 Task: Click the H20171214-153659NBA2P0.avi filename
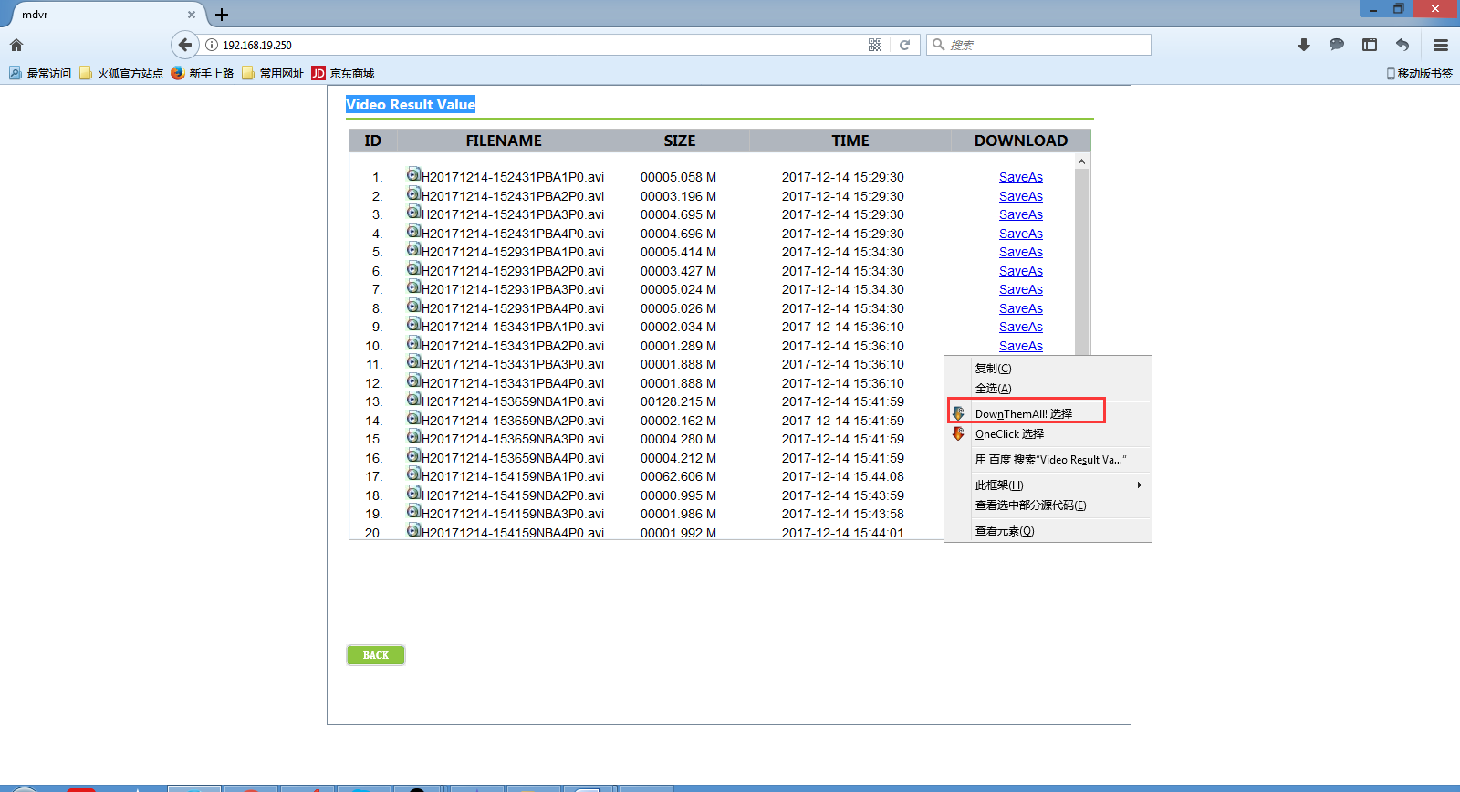(x=513, y=421)
